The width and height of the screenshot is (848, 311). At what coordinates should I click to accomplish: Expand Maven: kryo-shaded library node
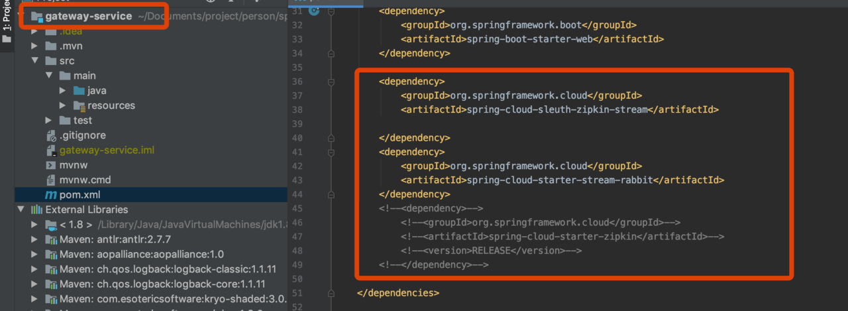(x=34, y=298)
